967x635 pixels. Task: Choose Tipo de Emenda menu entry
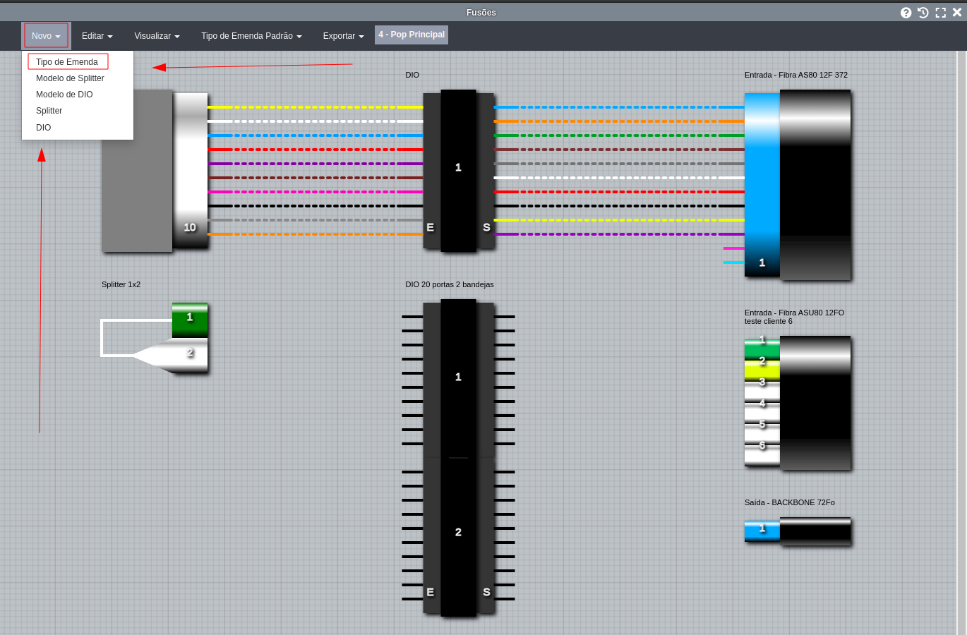(68, 62)
